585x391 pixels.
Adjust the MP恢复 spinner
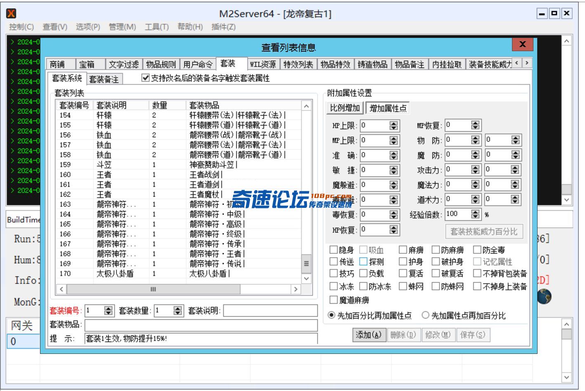coord(476,125)
